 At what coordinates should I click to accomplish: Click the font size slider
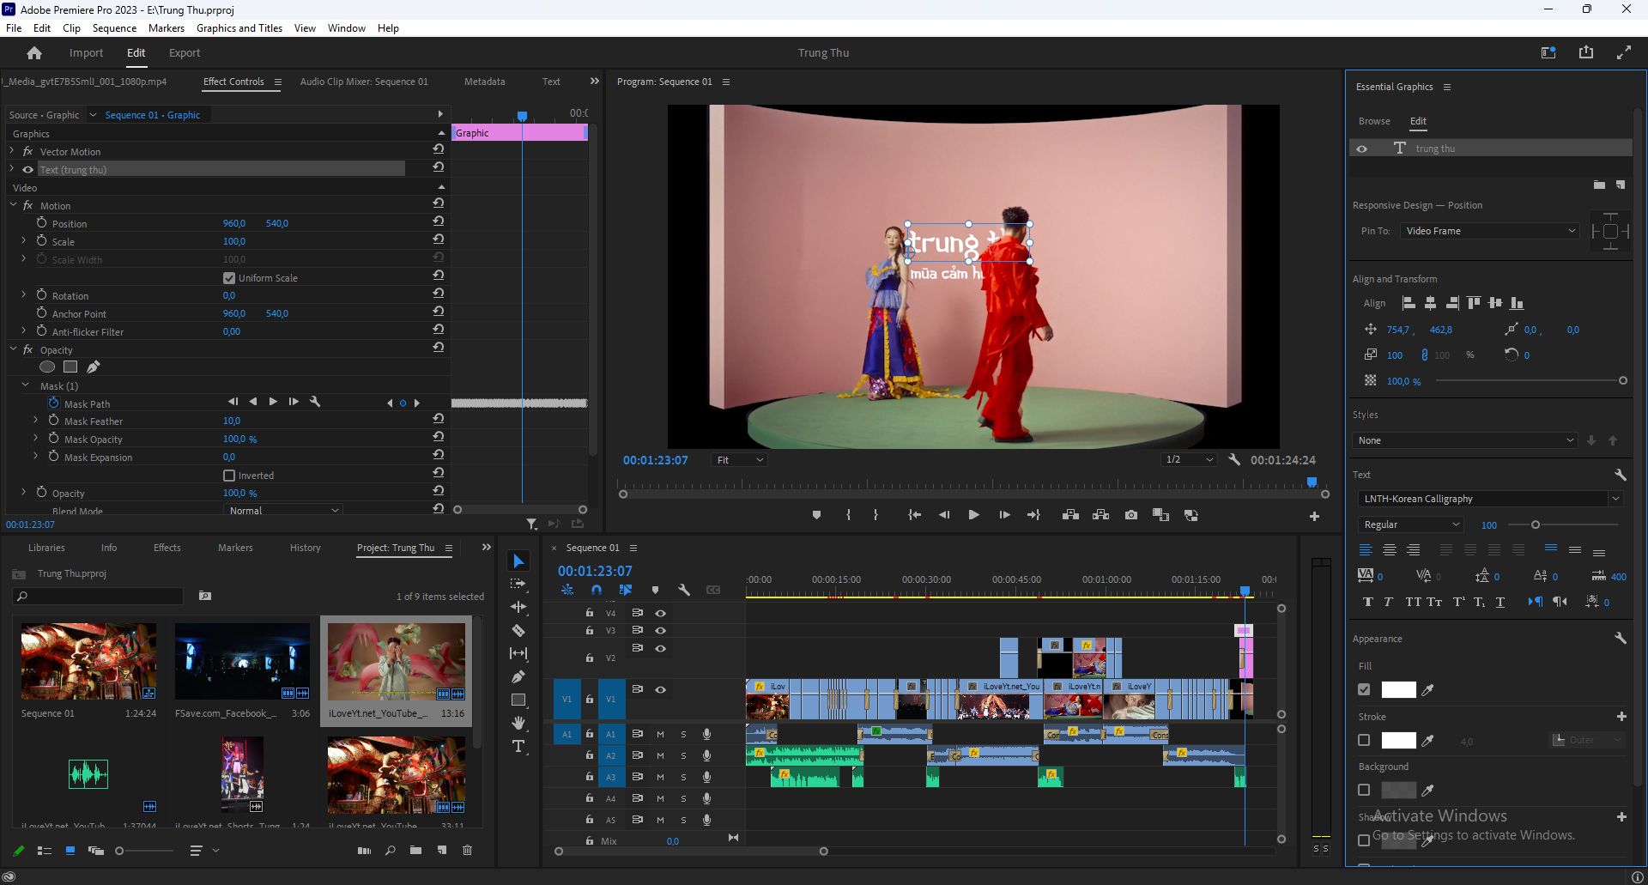pyautogui.click(x=1536, y=524)
